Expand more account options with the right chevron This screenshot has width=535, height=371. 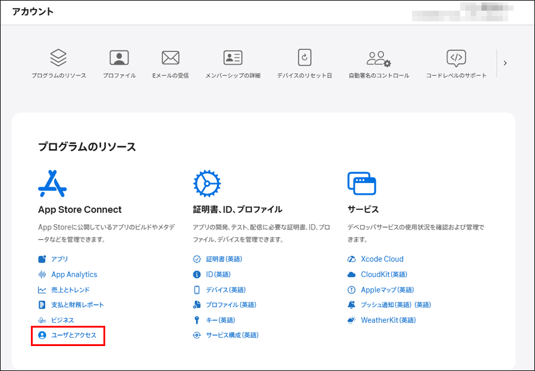pyautogui.click(x=505, y=63)
